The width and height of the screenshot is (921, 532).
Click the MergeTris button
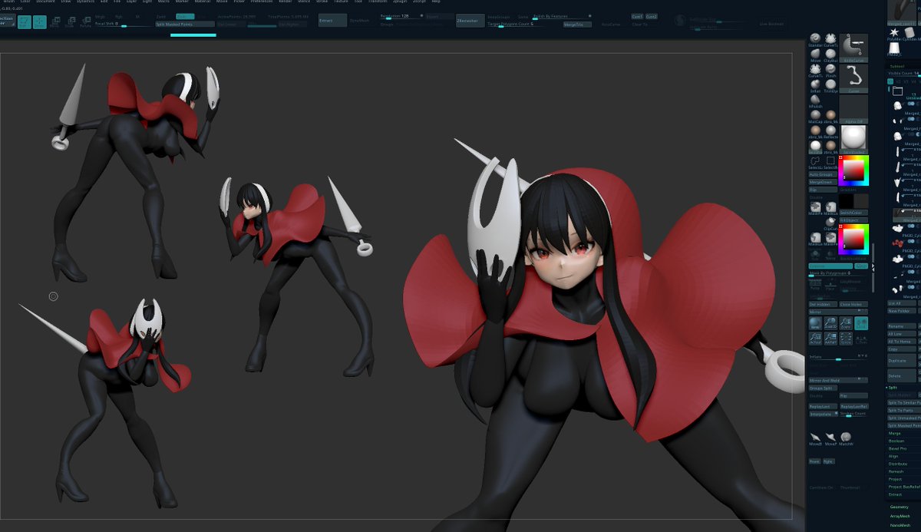[x=577, y=24]
